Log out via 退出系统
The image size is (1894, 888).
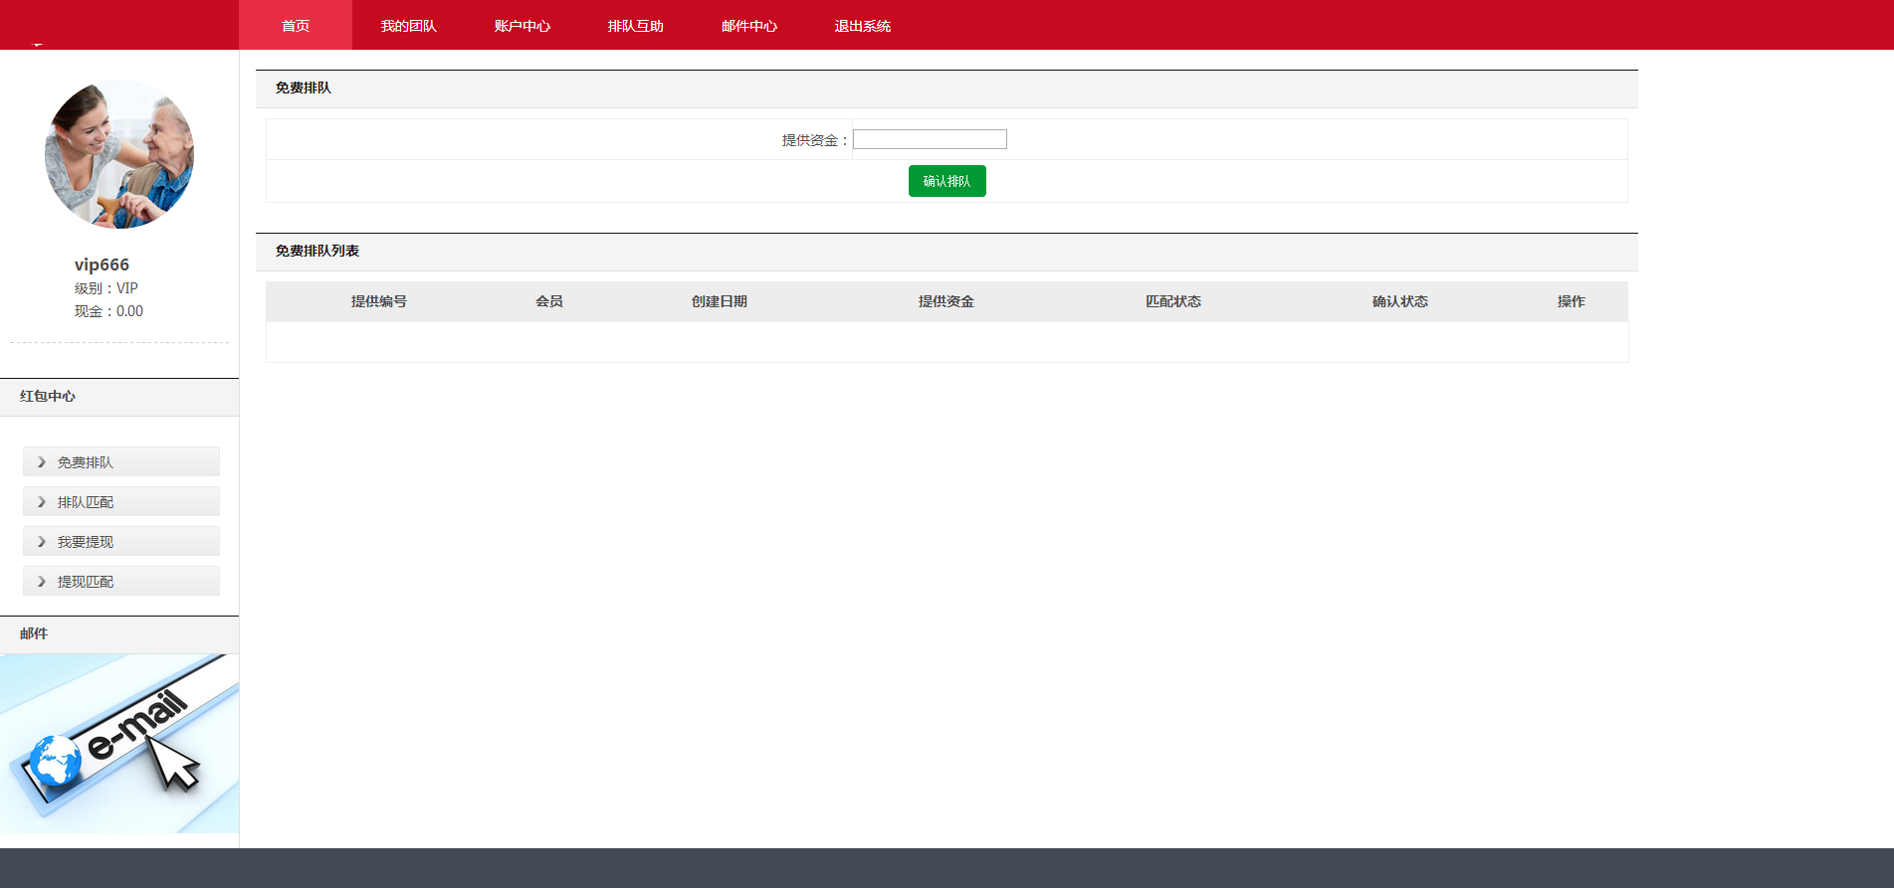coord(863,26)
